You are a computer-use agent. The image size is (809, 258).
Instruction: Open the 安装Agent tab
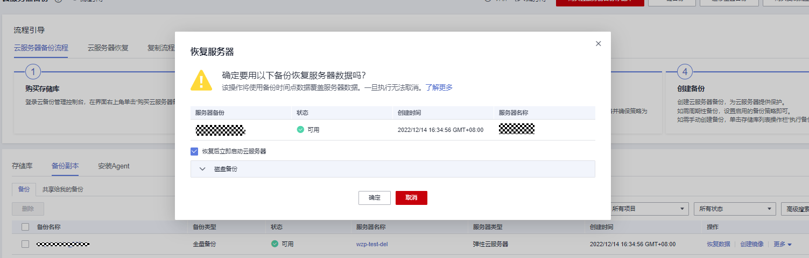(114, 166)
